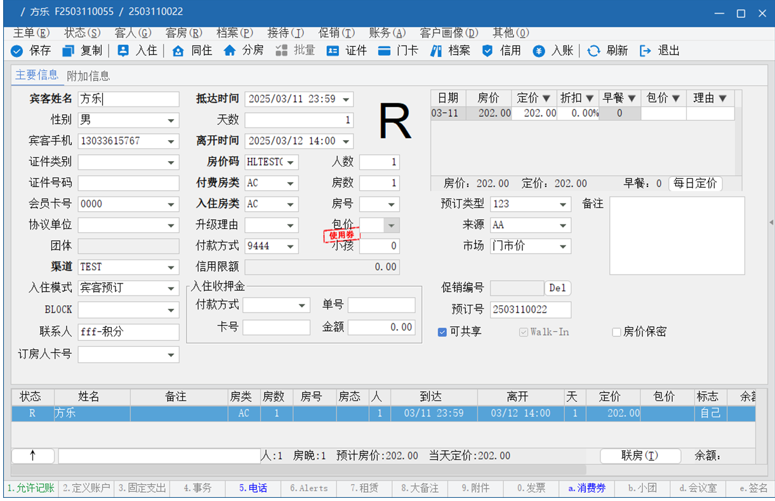Viewport: 775px width, 501px height.
Task: Click the 保存 (Save) toolbar icon
Action: click(x=17, y=51)
